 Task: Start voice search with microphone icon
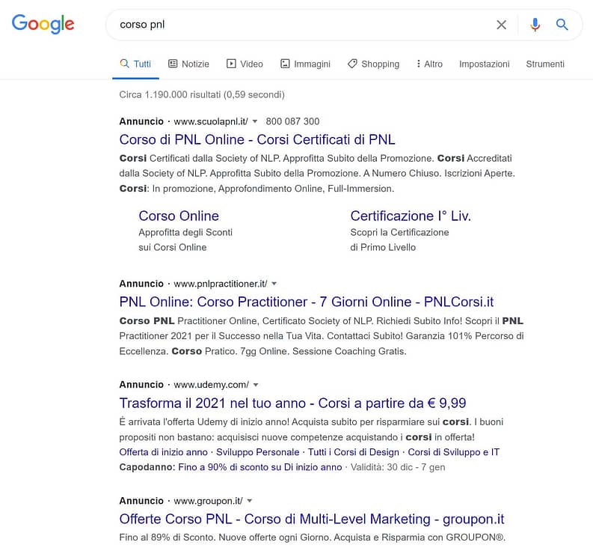click(x=535, y=25)
